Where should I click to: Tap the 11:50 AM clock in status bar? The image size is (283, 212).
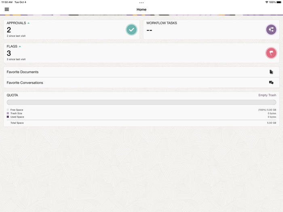pyautogui.click(x=7, y=2)
